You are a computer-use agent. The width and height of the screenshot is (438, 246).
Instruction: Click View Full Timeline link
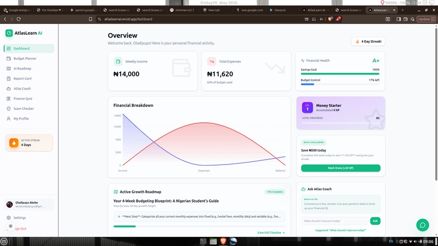(x=271, y=232)
